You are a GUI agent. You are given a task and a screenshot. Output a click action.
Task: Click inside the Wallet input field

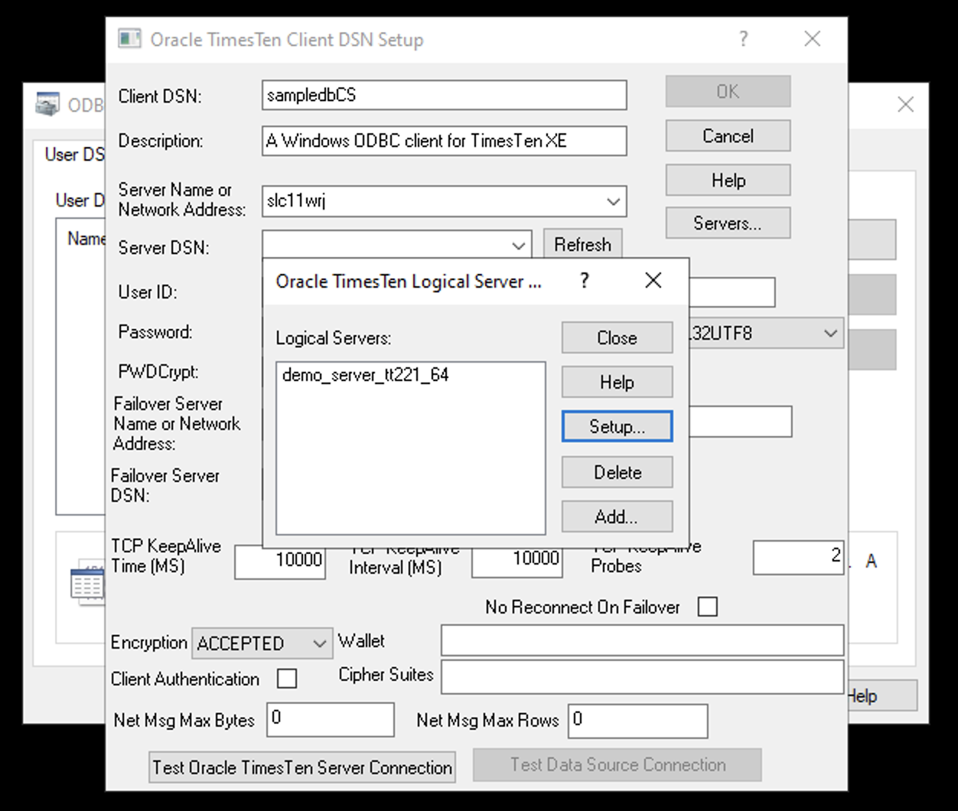(641, 640)
